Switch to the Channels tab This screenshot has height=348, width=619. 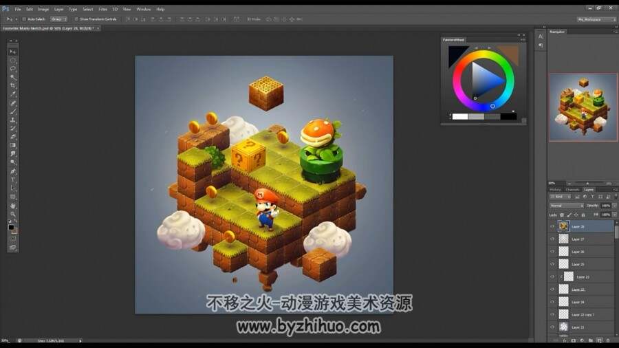pos(572,190)
